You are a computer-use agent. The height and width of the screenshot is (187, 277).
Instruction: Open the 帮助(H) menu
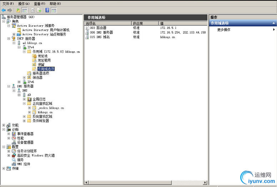tap(55, 4)
